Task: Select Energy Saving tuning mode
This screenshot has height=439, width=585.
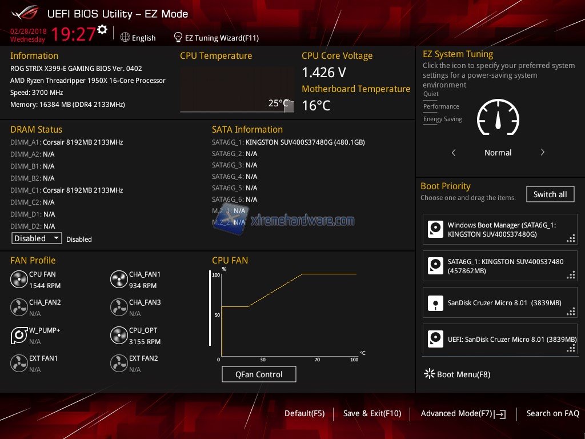Action: 442,119
